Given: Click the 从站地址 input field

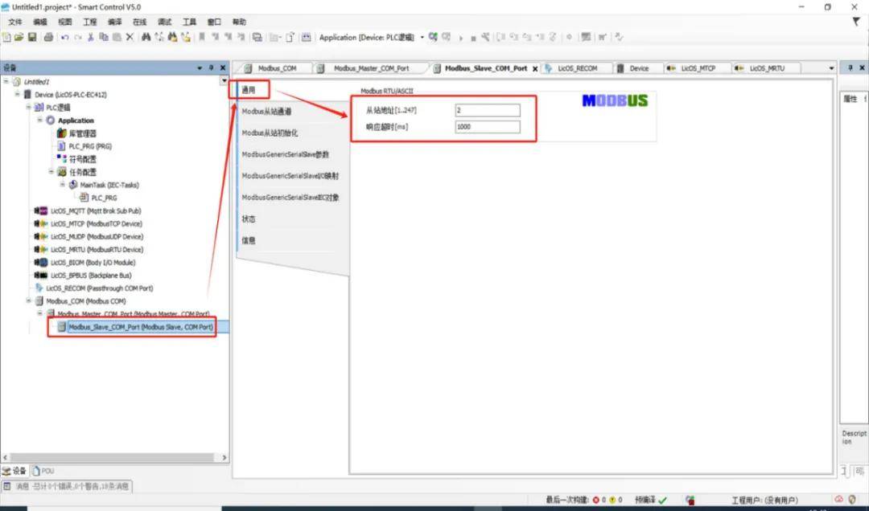Looking at the screenshot, I should point(488,110).
